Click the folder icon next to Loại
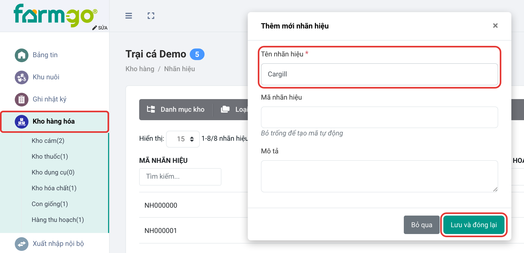This screenshot has height=253, width=524. 225,109
